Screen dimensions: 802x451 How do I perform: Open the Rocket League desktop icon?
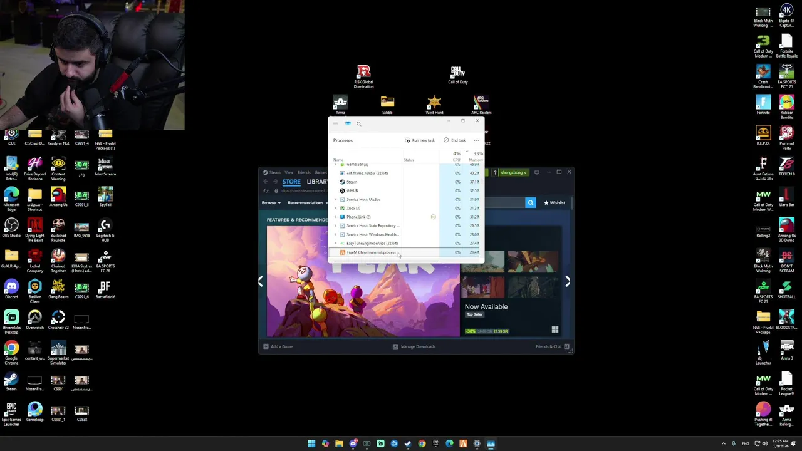[786, 384]
